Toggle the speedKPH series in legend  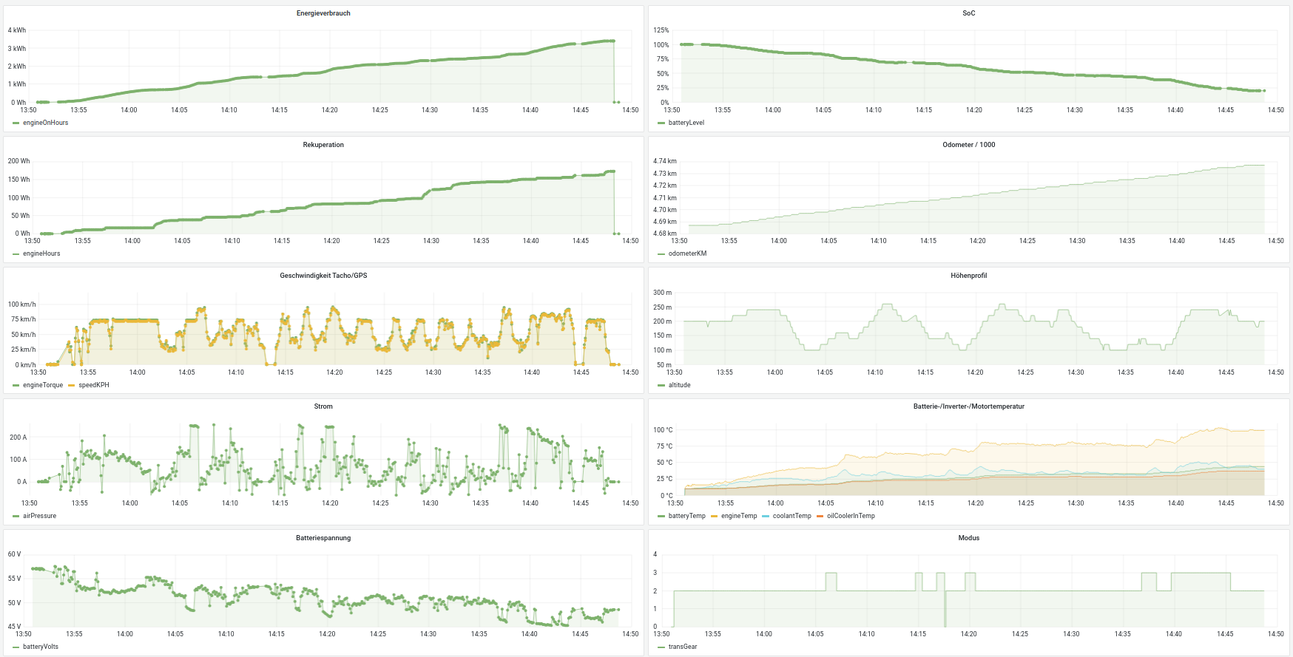(x=94, y=385)
